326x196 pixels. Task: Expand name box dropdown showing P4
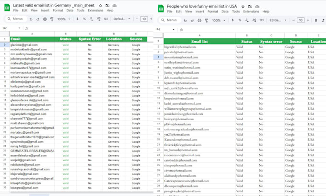point(174,30)
